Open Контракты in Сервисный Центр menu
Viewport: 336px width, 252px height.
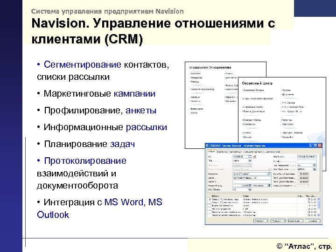249,124
